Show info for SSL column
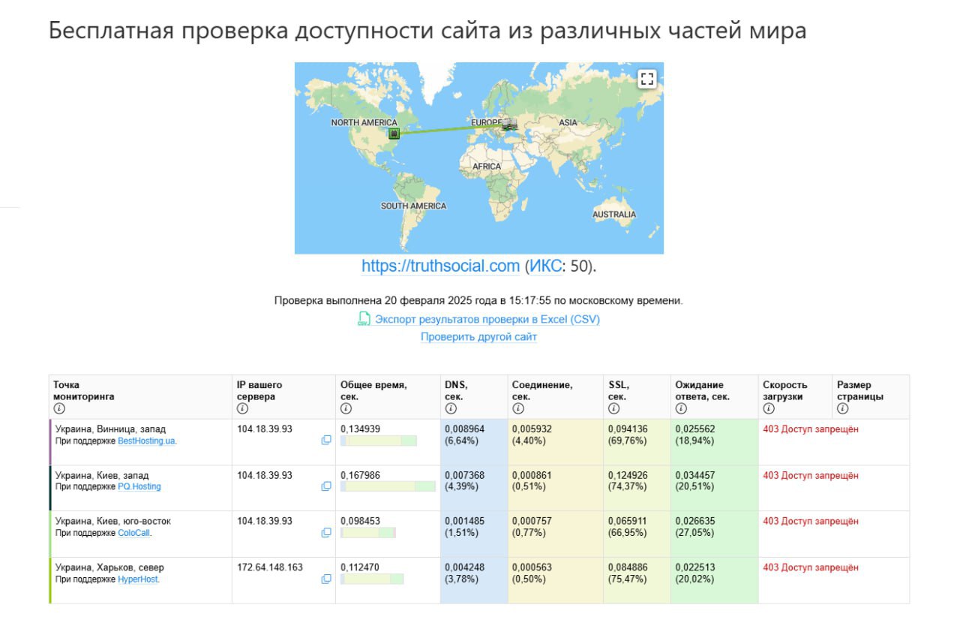 613,409
